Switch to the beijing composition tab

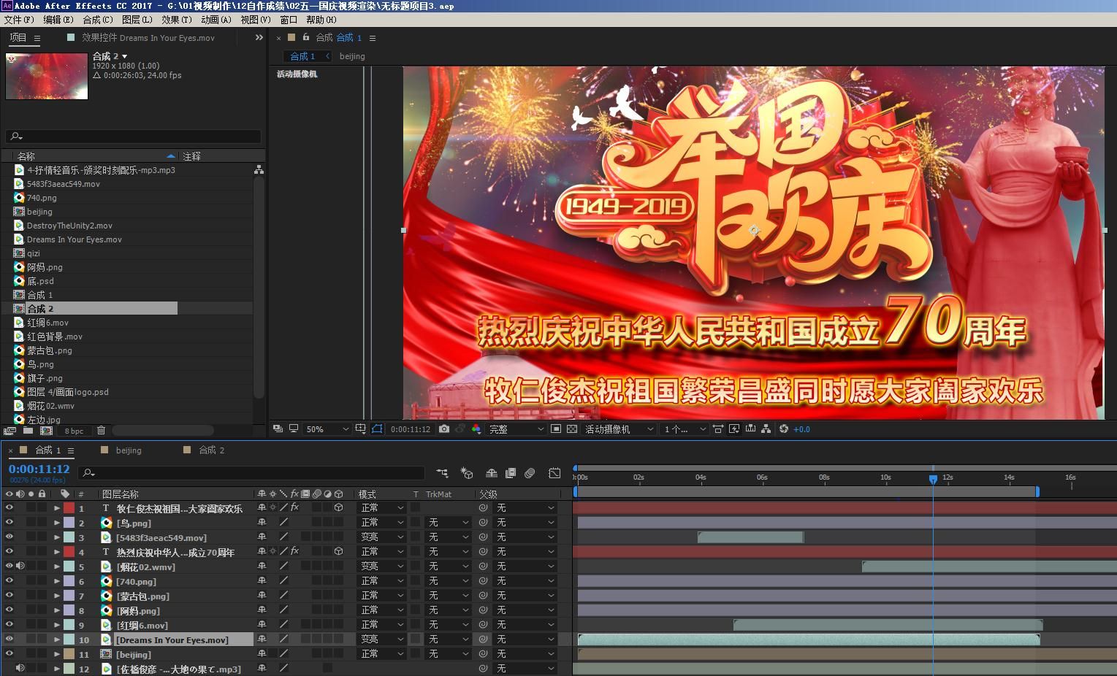[129, 450]
